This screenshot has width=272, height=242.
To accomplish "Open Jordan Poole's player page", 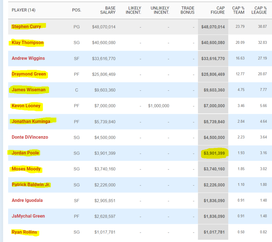I will 25,153.
